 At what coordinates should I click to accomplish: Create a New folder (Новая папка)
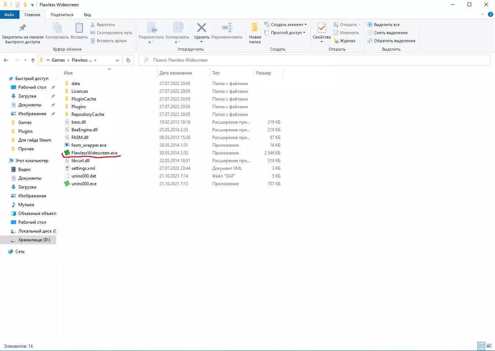[x=255, y=33]
